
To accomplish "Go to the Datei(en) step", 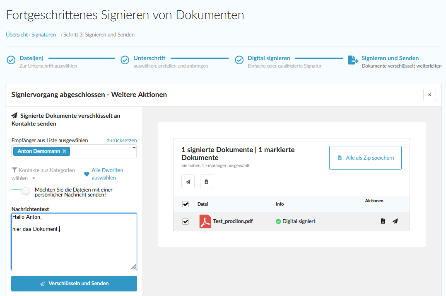I will (31, 58).
